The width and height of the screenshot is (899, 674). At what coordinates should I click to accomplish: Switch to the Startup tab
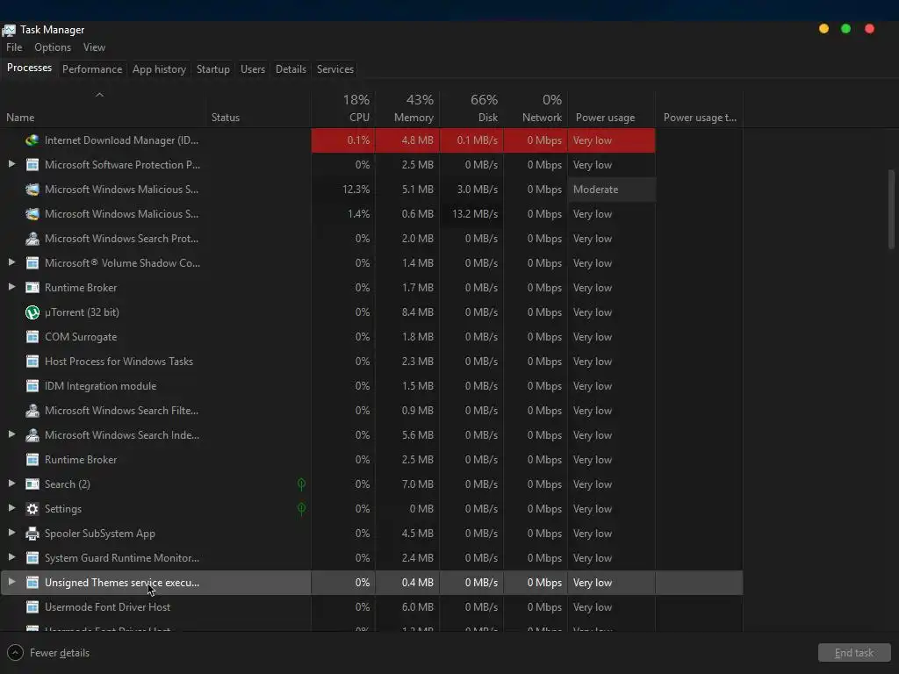click(x=213, y=69)
